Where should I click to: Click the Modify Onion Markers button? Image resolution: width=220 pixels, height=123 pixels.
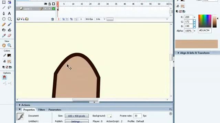76,19
